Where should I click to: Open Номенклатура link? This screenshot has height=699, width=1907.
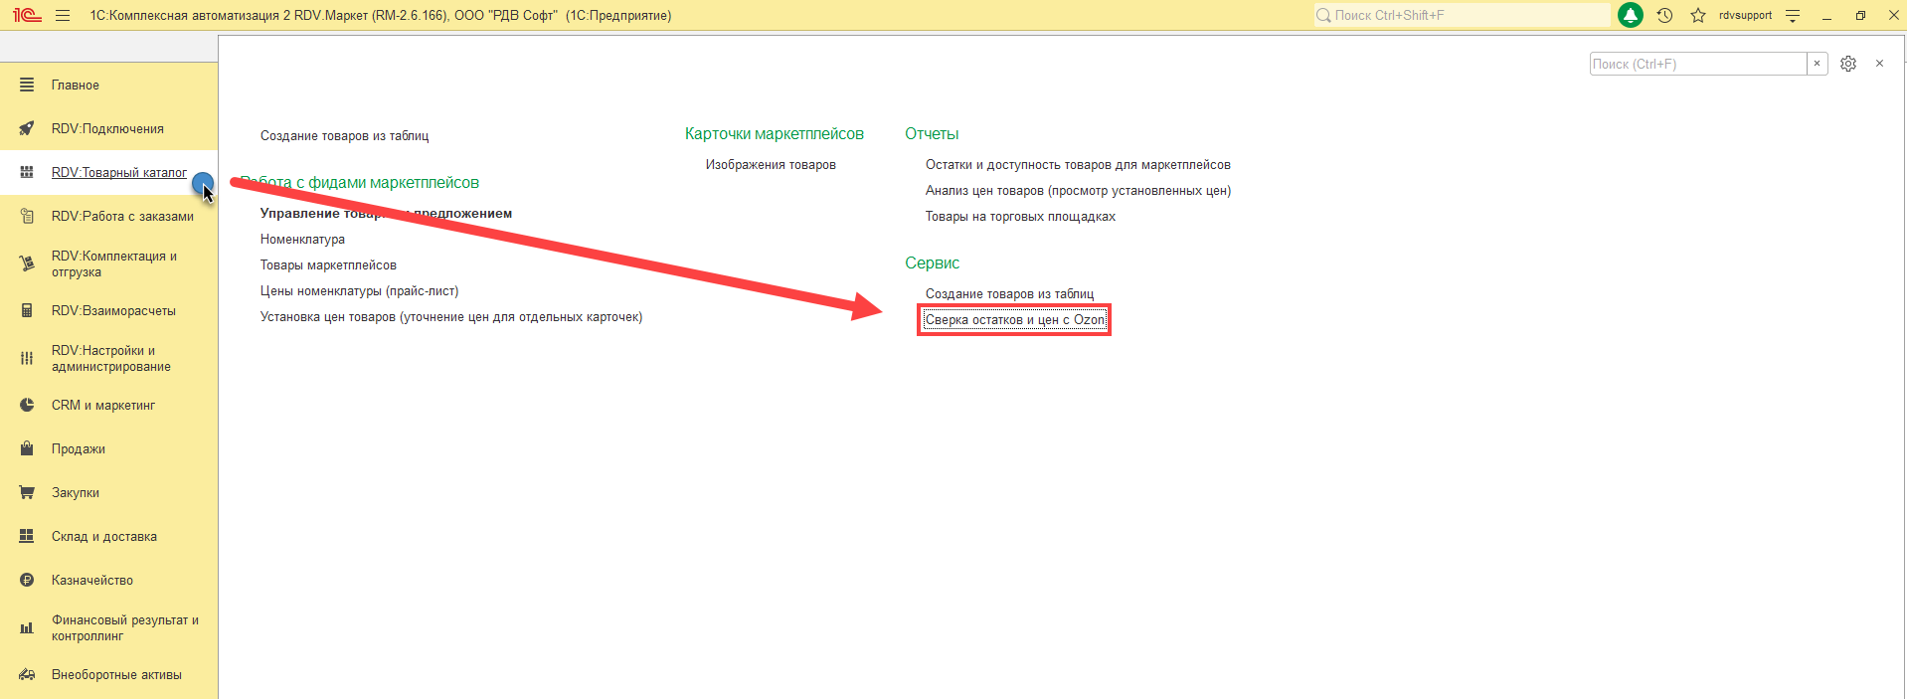point(302,239)
